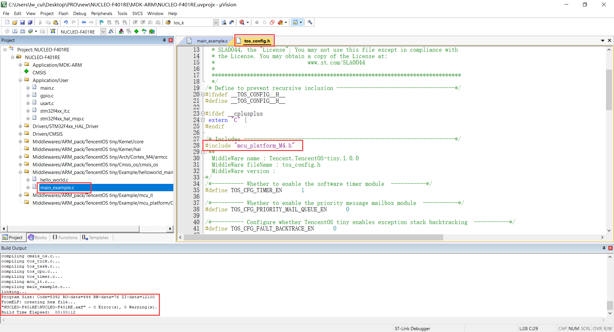This screenshot has width=614, height=332.
Task: Open Manage Run-Time Environment green diamond icon
Action: (x=137, y=31)
